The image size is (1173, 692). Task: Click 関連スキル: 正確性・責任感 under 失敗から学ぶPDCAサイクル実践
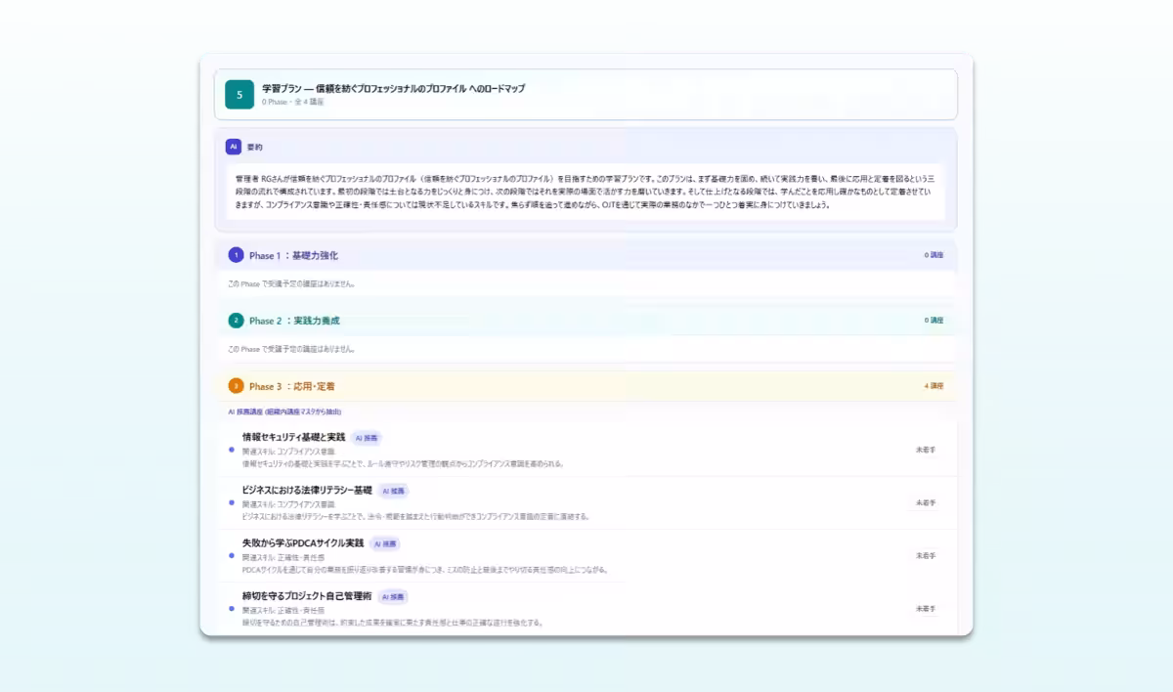283,557
